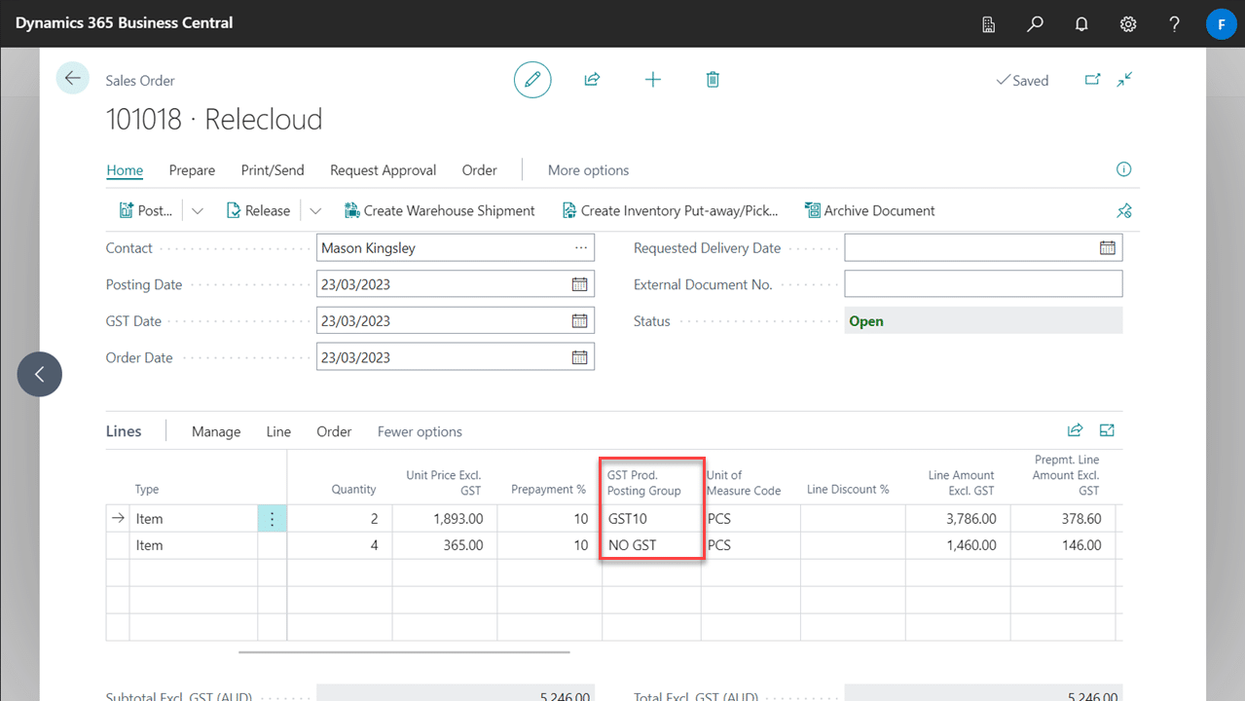Click the Line Discount % column header
The width and height of the screenshot is (1245, 701).
coord(848,490)
